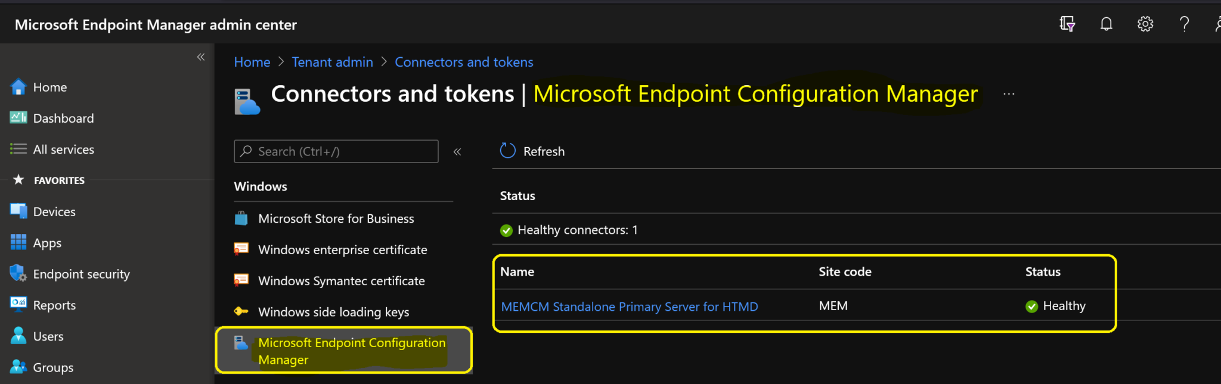The width and height of the screenshot is (1221, 384).
Task: Click the Site code column header
Action: [845, 271]
